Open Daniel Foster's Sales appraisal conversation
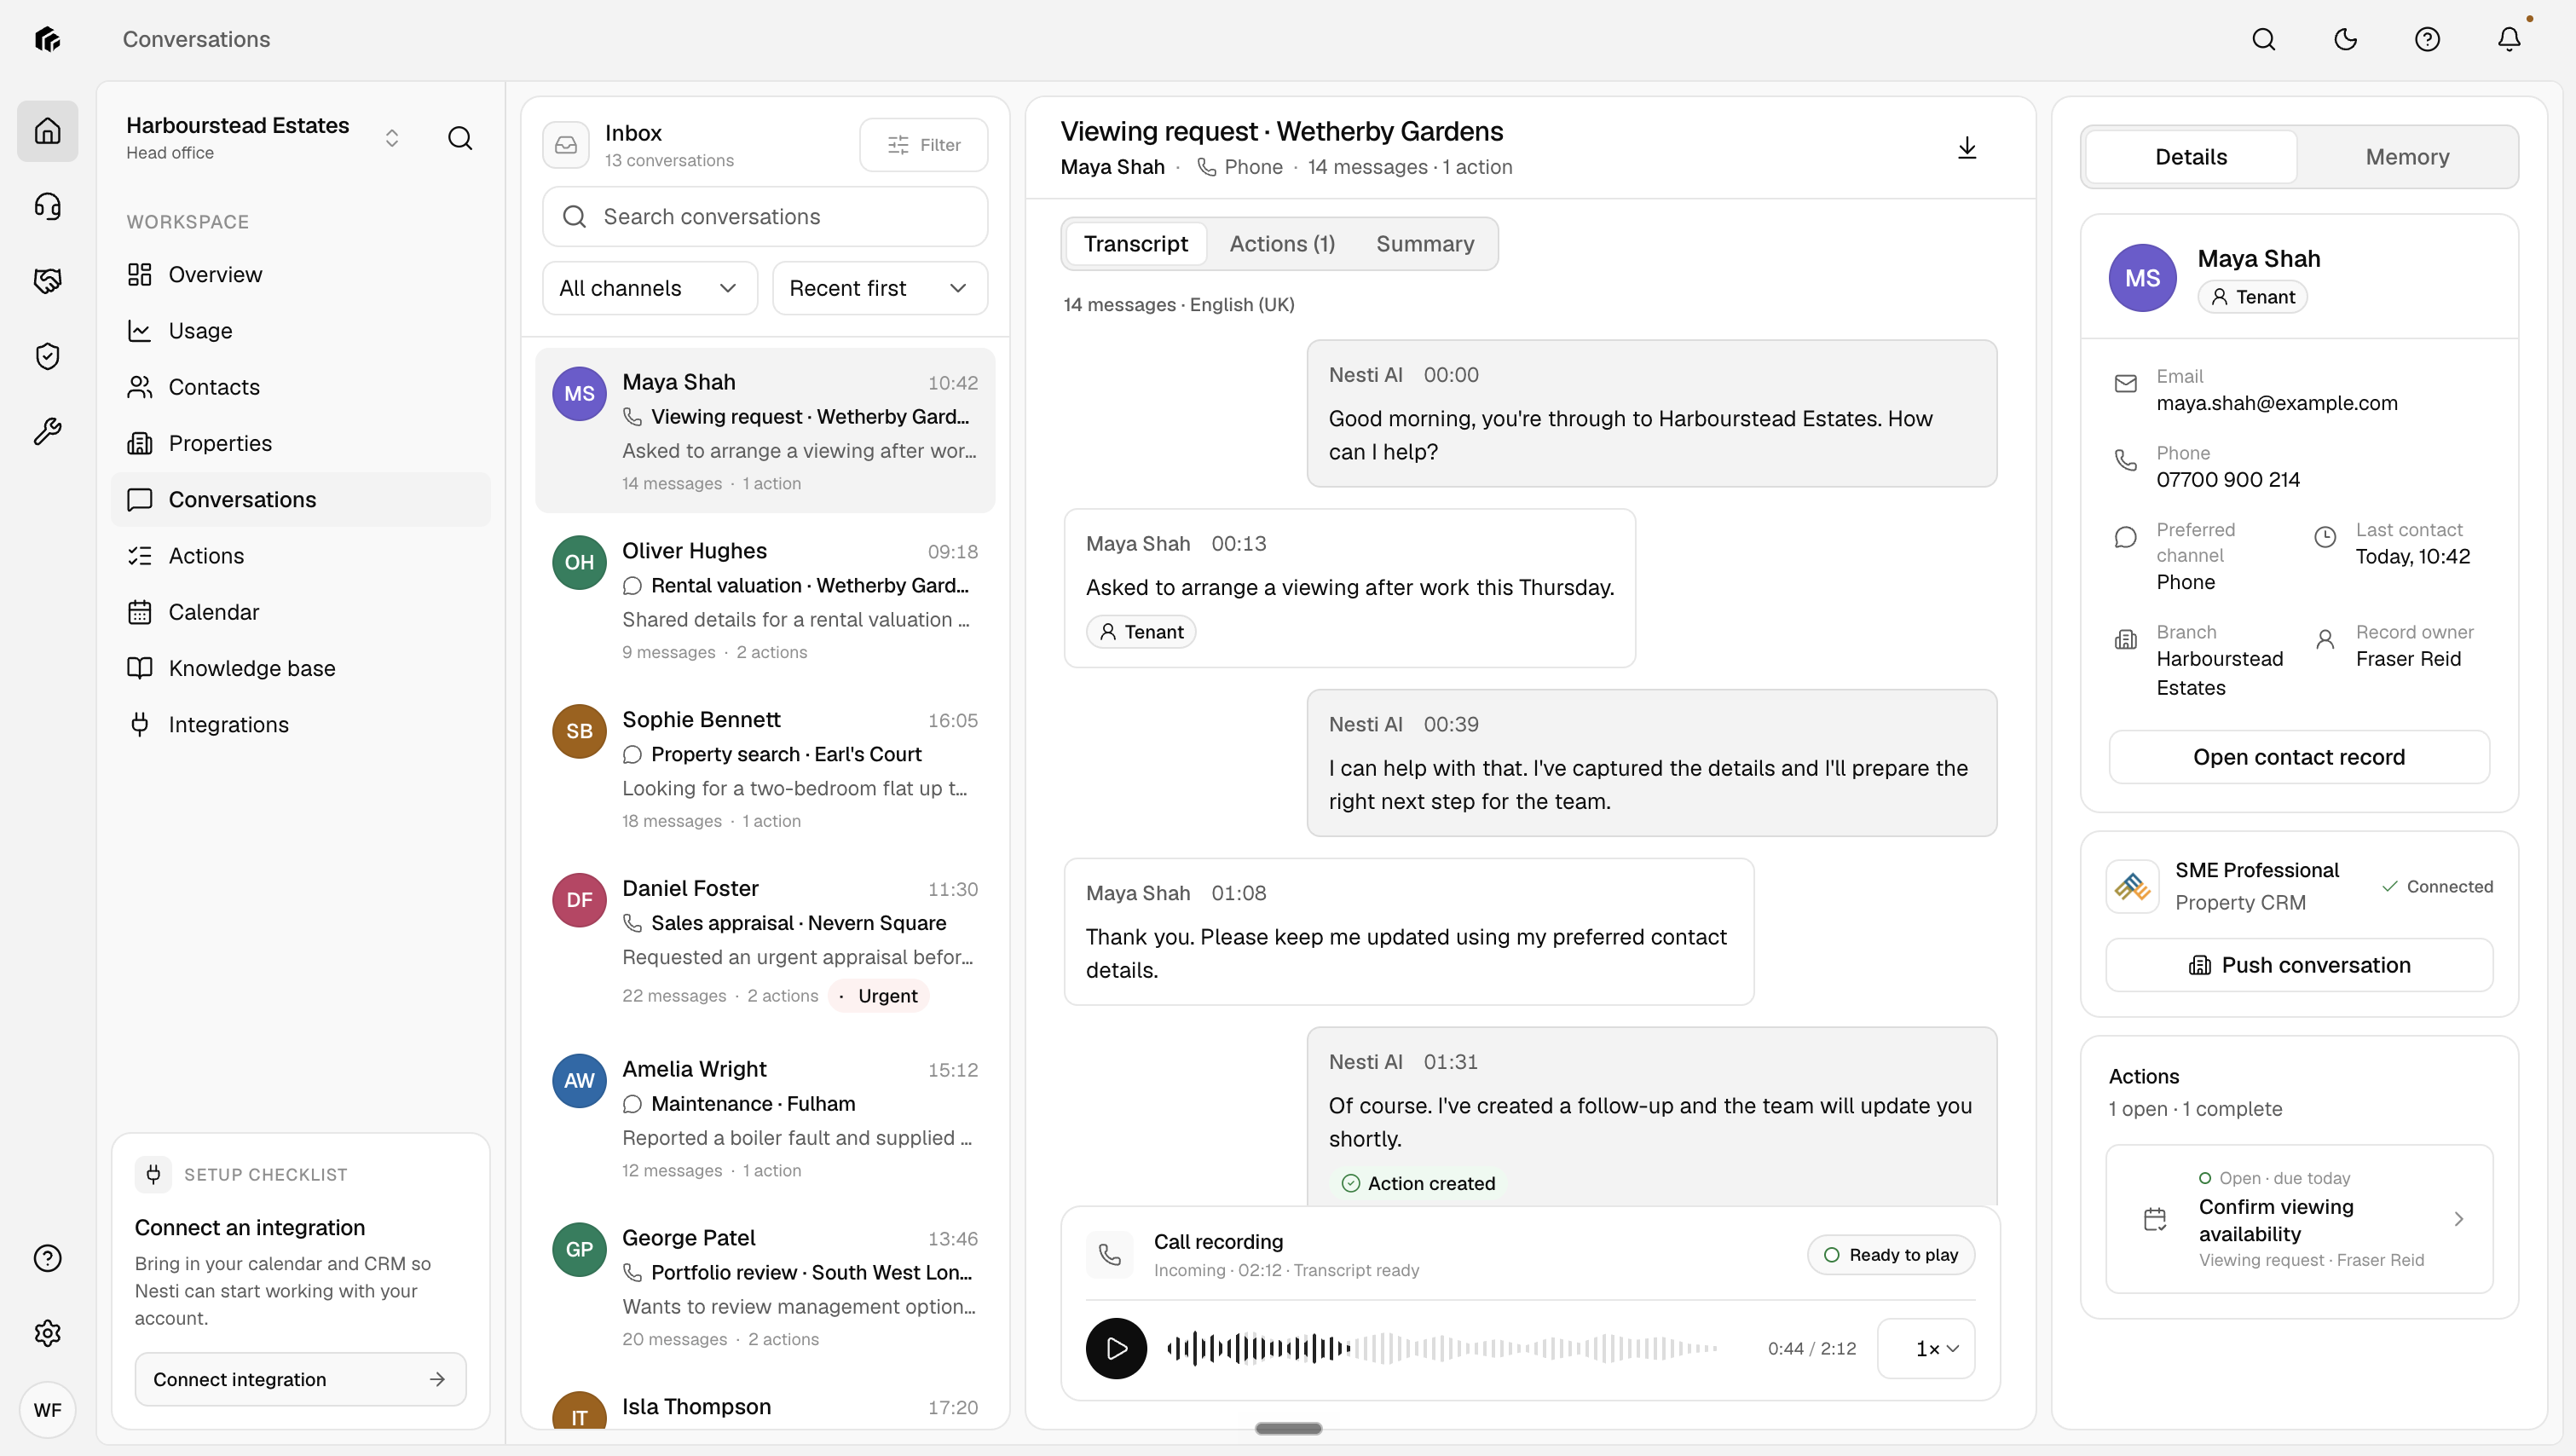 point(765,941)
